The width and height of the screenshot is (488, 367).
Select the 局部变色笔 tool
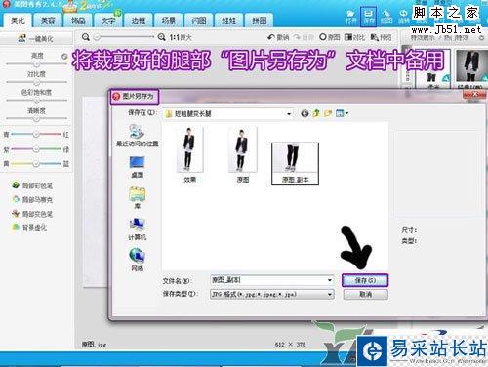(32, 214)
